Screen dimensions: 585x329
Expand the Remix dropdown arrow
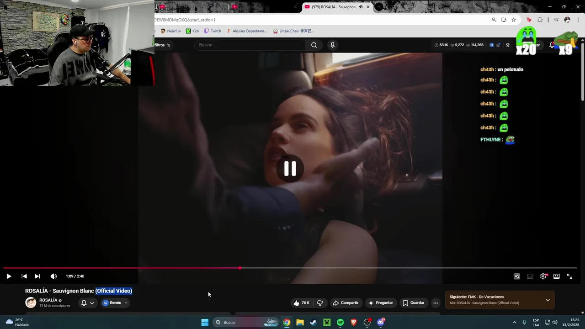coord(126,302)
